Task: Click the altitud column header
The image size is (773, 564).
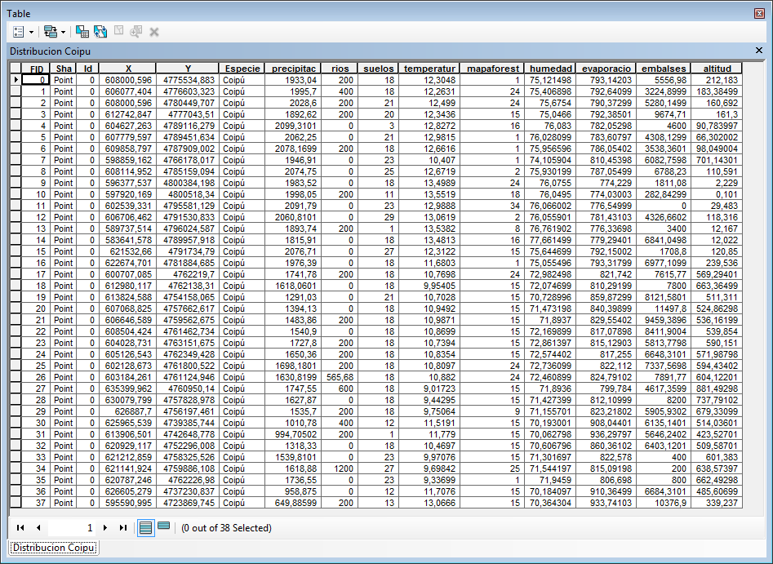Action: pos(717,69)
